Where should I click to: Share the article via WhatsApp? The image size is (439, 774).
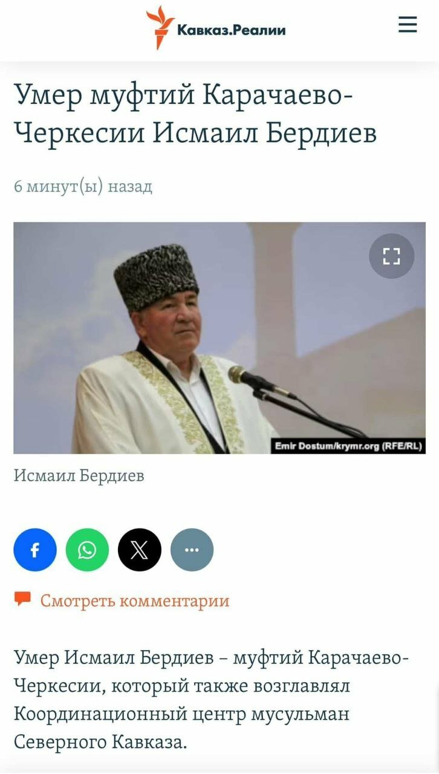[x=87, y=550]
